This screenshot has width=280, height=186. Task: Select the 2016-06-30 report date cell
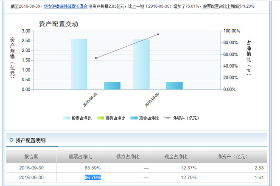[x=31, y=178]
